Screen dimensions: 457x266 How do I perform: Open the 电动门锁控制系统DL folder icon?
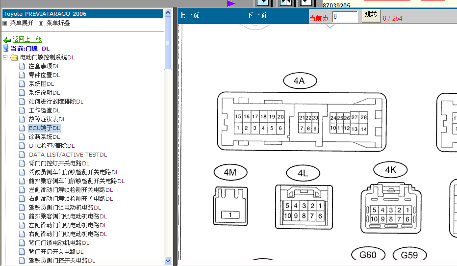pos(14,57)
